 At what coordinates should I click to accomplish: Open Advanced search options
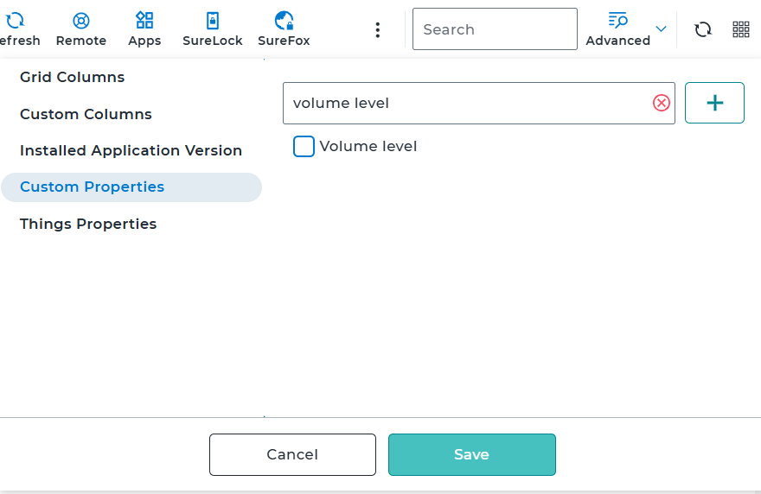617,28
